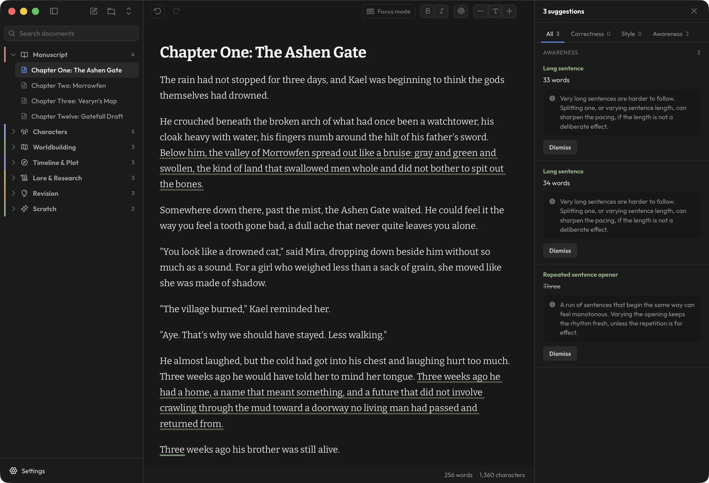
Task: Select the 34 words Long sentence card heading
Action: 563,171
